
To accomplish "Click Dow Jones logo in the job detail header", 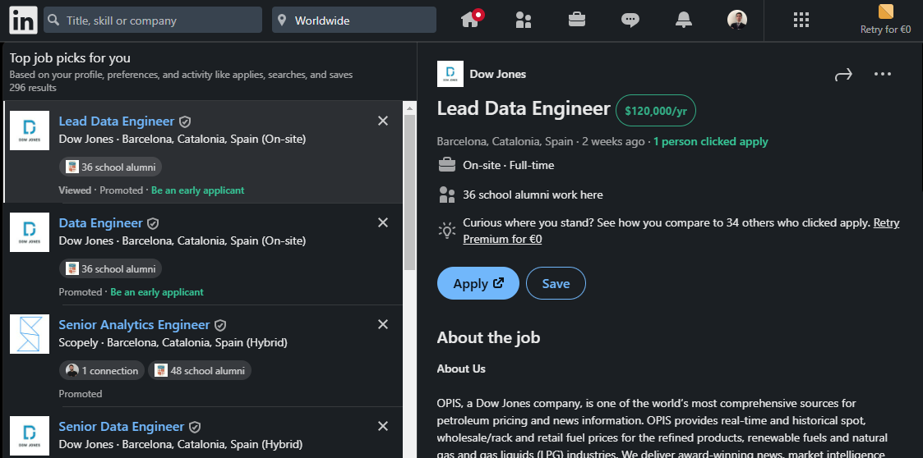I will pyautogui.click(x=450, y=74).
